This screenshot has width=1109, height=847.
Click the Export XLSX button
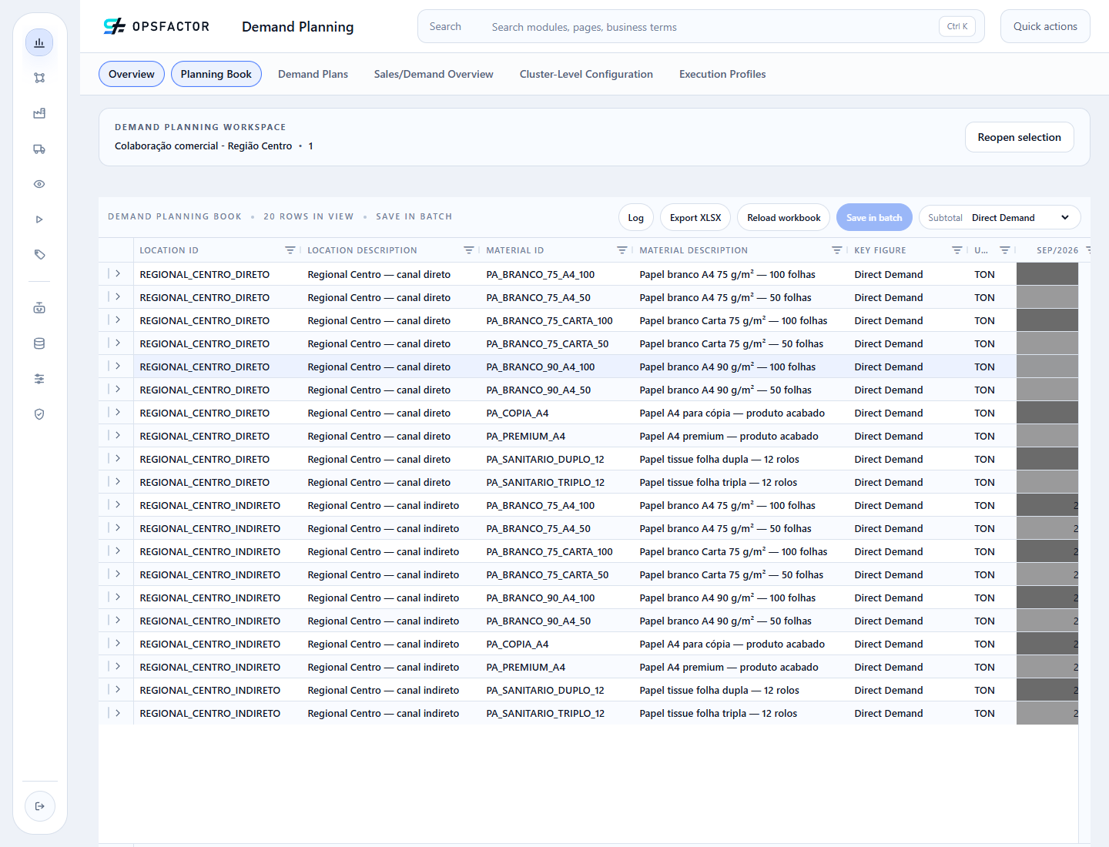point(695,218)
